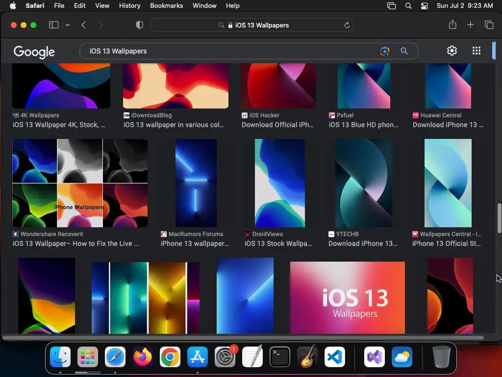The width and height of the screenshot is (502, 377).
Task: Open the Bookmarks menu
Action: click(167, 6)
